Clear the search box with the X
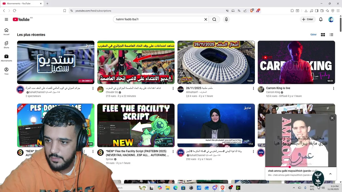342x192 pixels. (x=206, y=19)
